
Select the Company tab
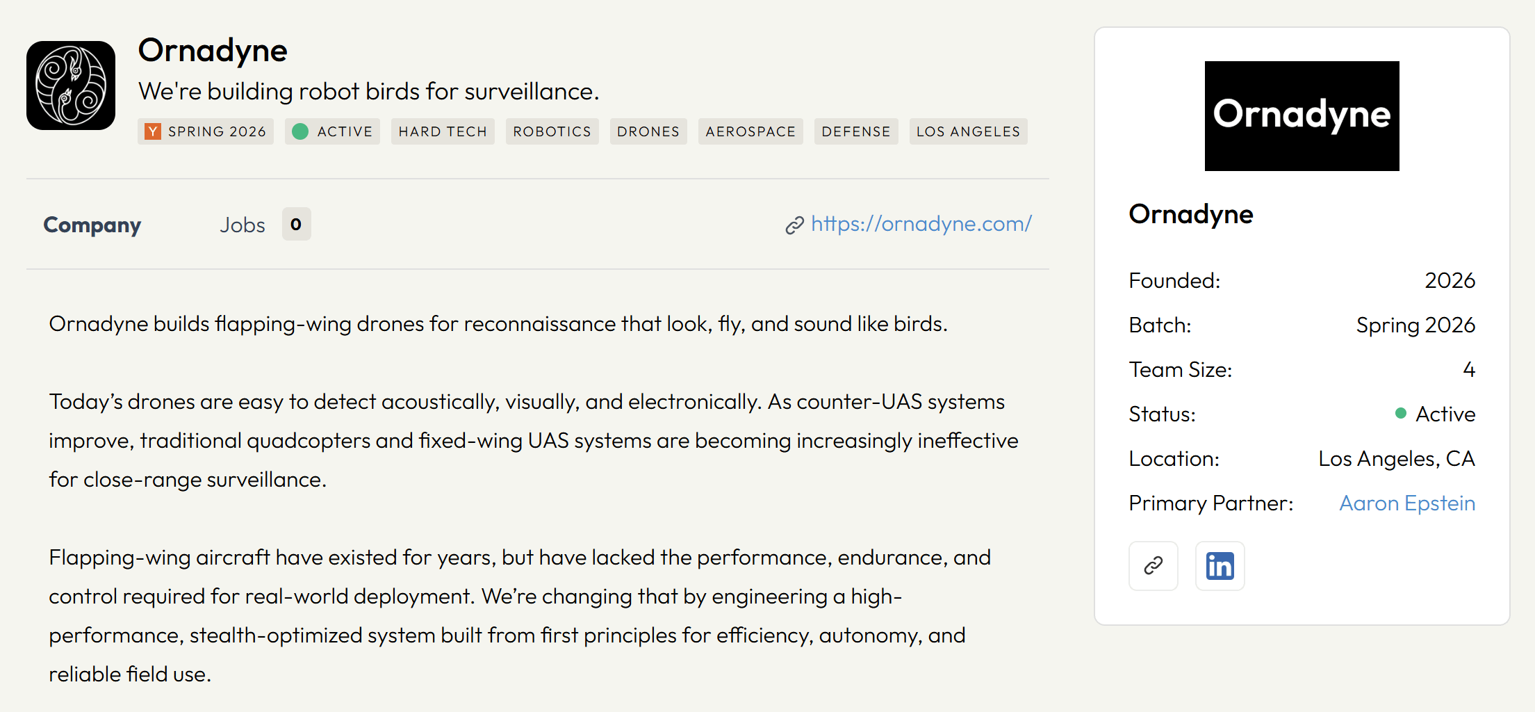point(92,225)
